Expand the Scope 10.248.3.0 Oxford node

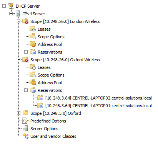pos(18,113)
